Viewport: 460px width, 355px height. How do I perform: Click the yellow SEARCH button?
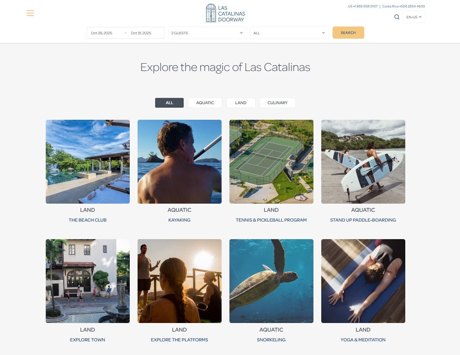(348, 32)
